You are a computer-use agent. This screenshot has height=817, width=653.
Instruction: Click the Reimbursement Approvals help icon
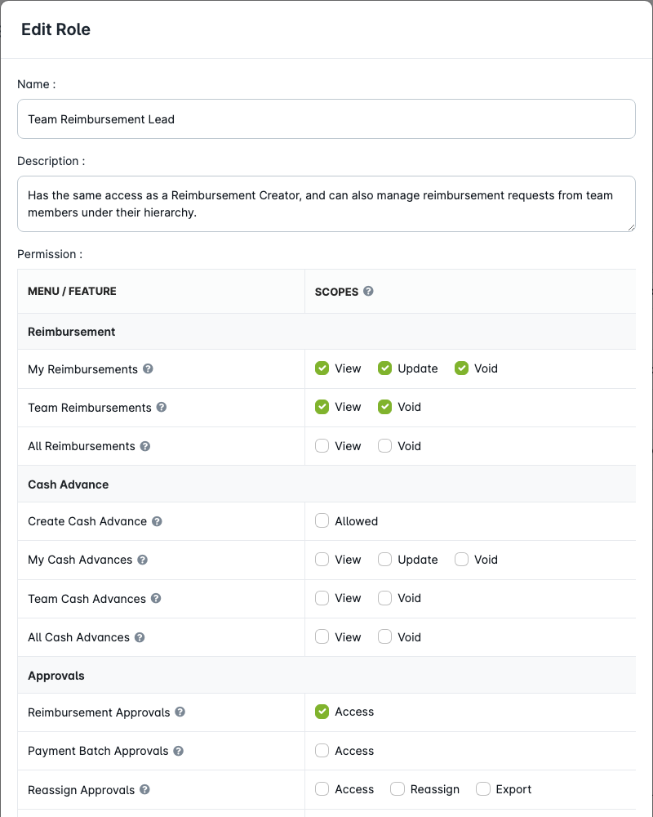[x=180, y=712]
